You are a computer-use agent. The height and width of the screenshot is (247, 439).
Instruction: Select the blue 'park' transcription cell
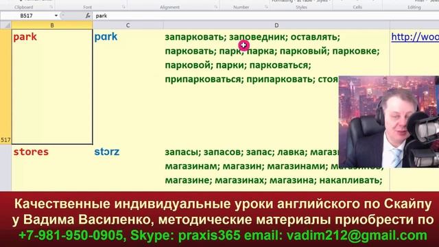128,87
